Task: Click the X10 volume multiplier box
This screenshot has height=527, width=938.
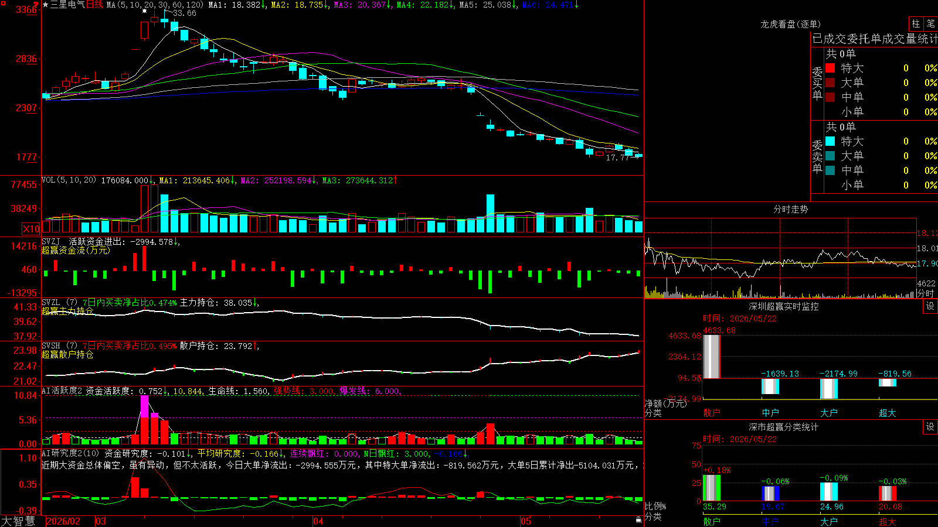Action: tap(31, 229)
